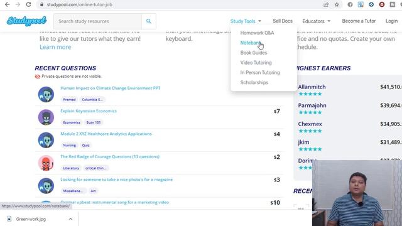Select Notebank menu item
Screen dimensions: 402x226
(x=251, y=43)
